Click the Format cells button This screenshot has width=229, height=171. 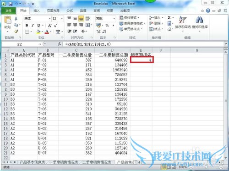[156, 29]
